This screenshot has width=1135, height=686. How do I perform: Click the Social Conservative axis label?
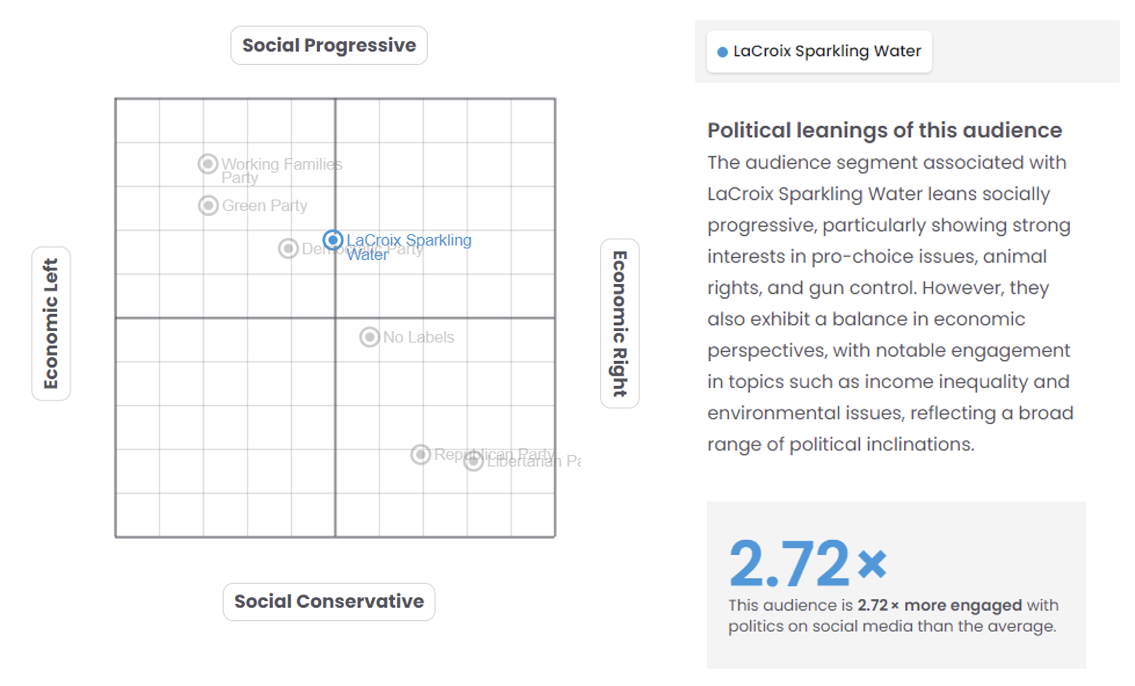[x=329, y=602]
